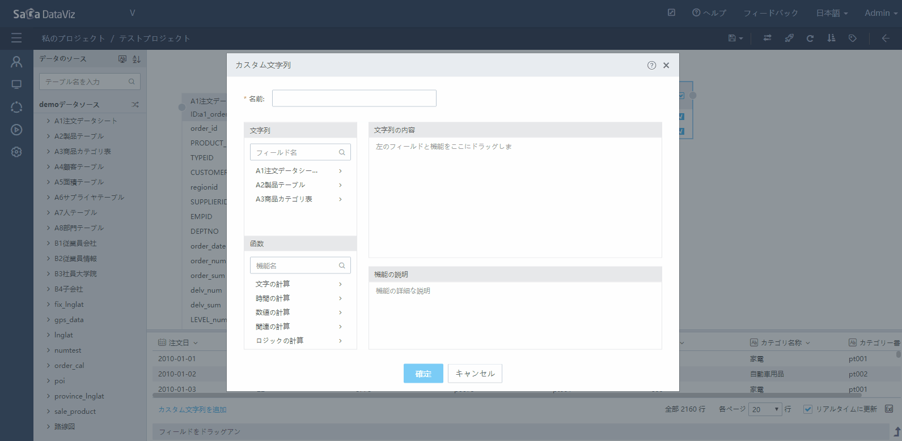902x441 pixels.
Task: Toggle the リアルタイムに更新 checkbox
Action: [x=808, y=409]
